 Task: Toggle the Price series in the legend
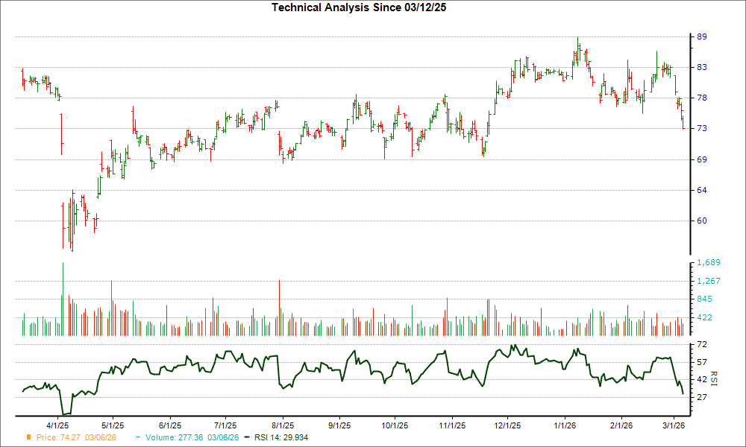(x=60, y=438)
